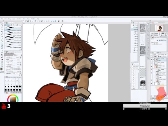Open the Layer menu
The image size is (168, 126).
click(14, 19)
